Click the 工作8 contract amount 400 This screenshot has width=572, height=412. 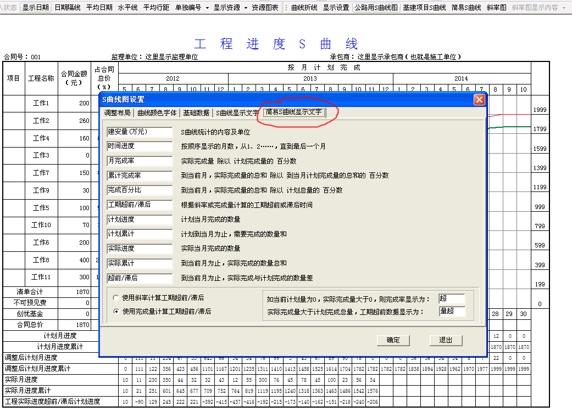pos(84,260)
